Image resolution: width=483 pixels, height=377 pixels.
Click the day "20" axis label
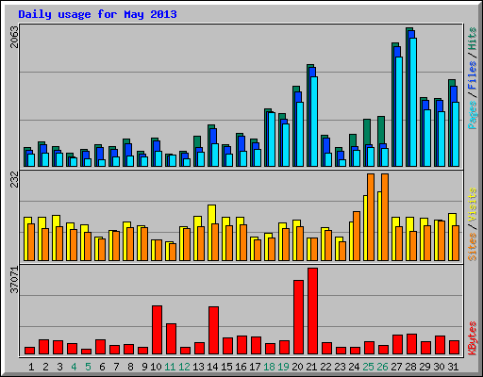tap(297, 367)
